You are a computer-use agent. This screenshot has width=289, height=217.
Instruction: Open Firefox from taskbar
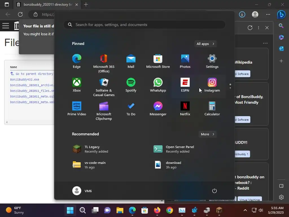(157, 210)
